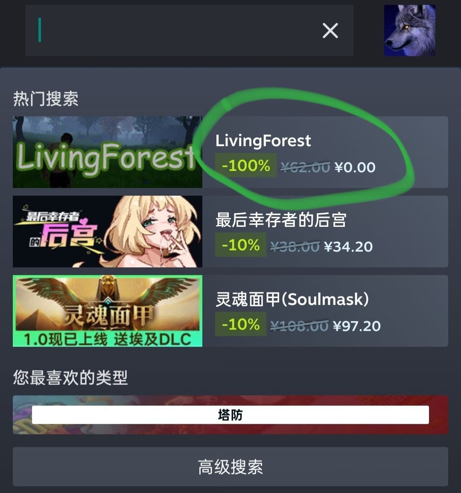Click the struck-through ¥62.00 original price
The image size is (461, 493).
tap(305, 167)
